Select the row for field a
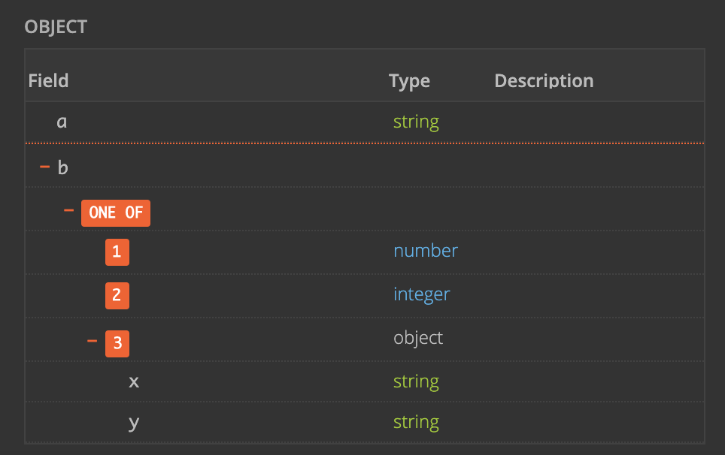 pos(60,122)
